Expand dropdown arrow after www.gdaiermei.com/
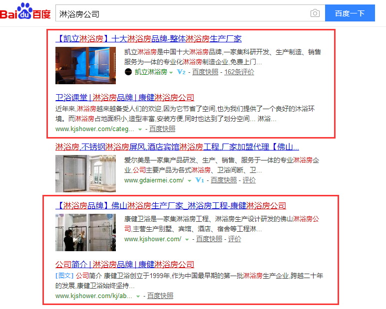Viewport: 386px width, 309px height. [x=189, y=181]
